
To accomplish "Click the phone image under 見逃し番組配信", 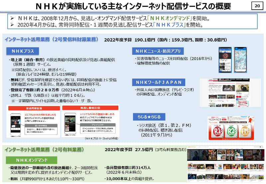I will (70, 124).
